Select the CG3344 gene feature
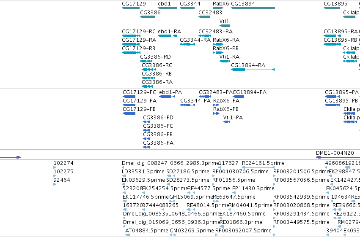The image size is (360, 237). [187, 8]
